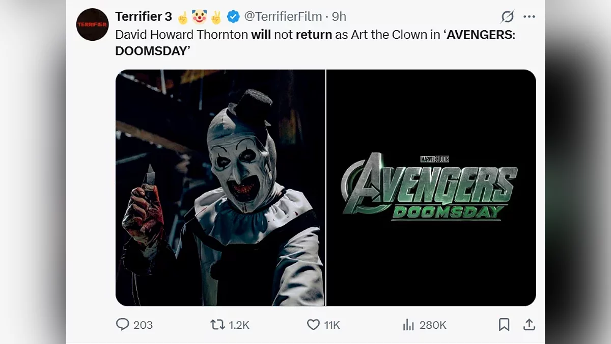Image resolution: width=611 pixels, height=344 pixels.
Task: Visit the @TerrifierFilm handle link
Action: (x=283, y=17)
